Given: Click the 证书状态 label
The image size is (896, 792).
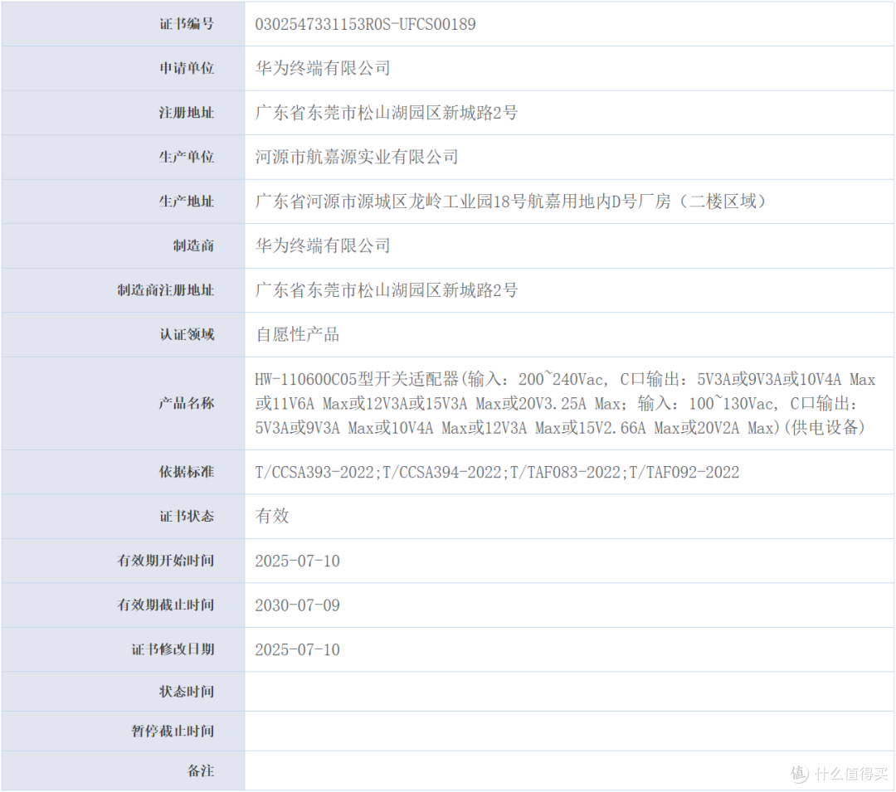Looking at the screenshot, I should [187, 516].
